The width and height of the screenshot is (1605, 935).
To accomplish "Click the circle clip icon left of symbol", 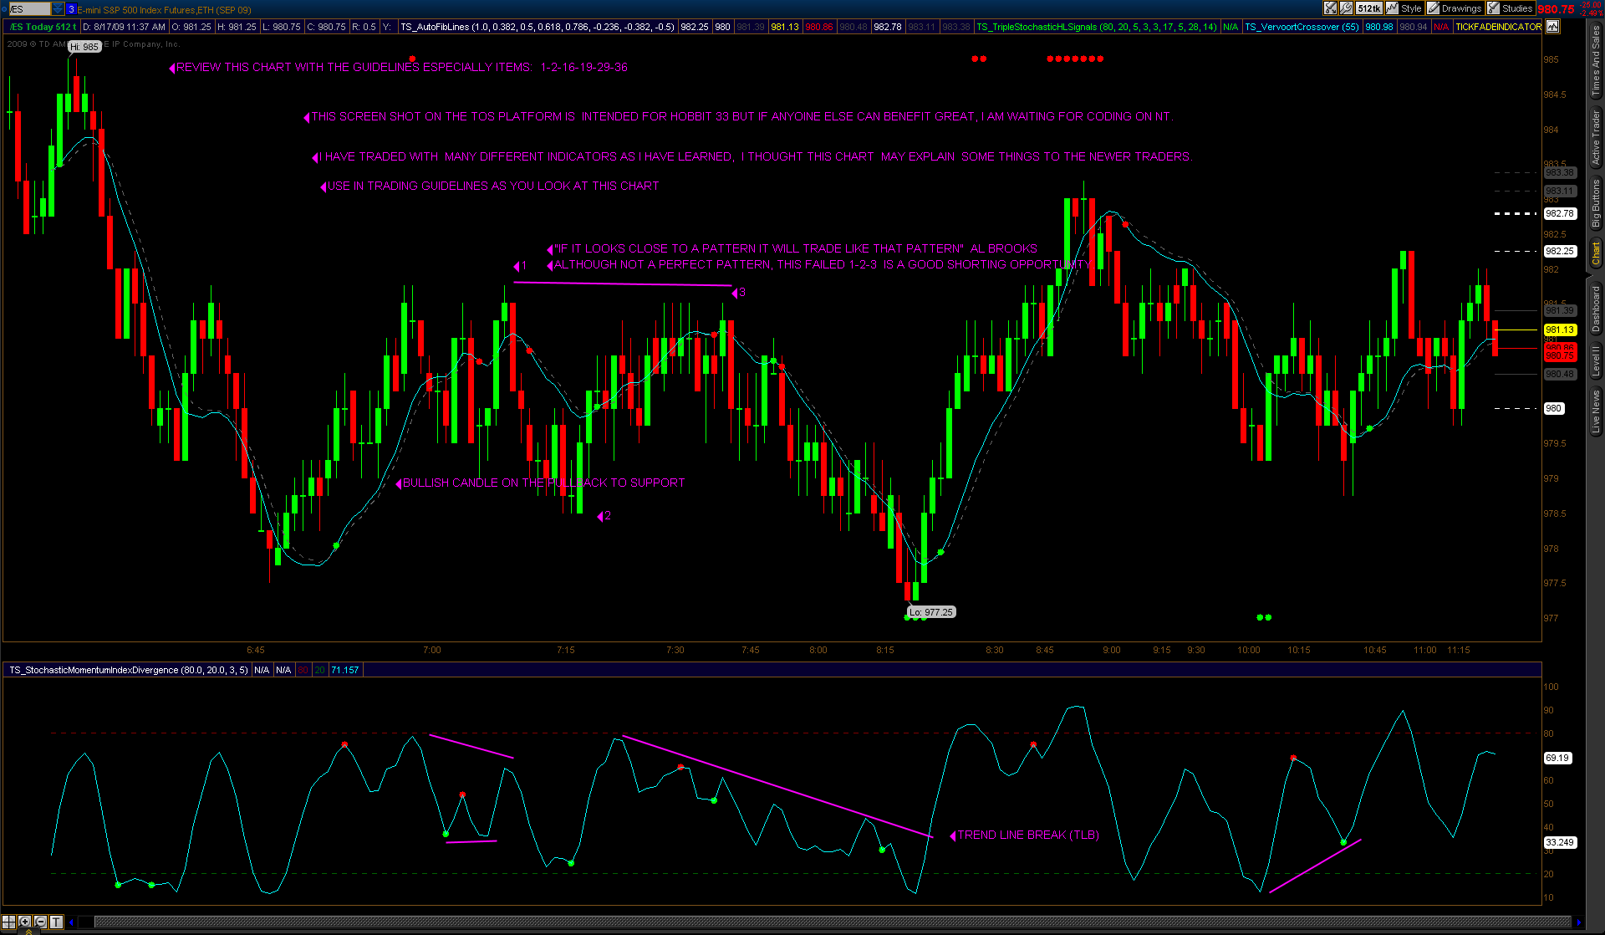I will point(3,9).
